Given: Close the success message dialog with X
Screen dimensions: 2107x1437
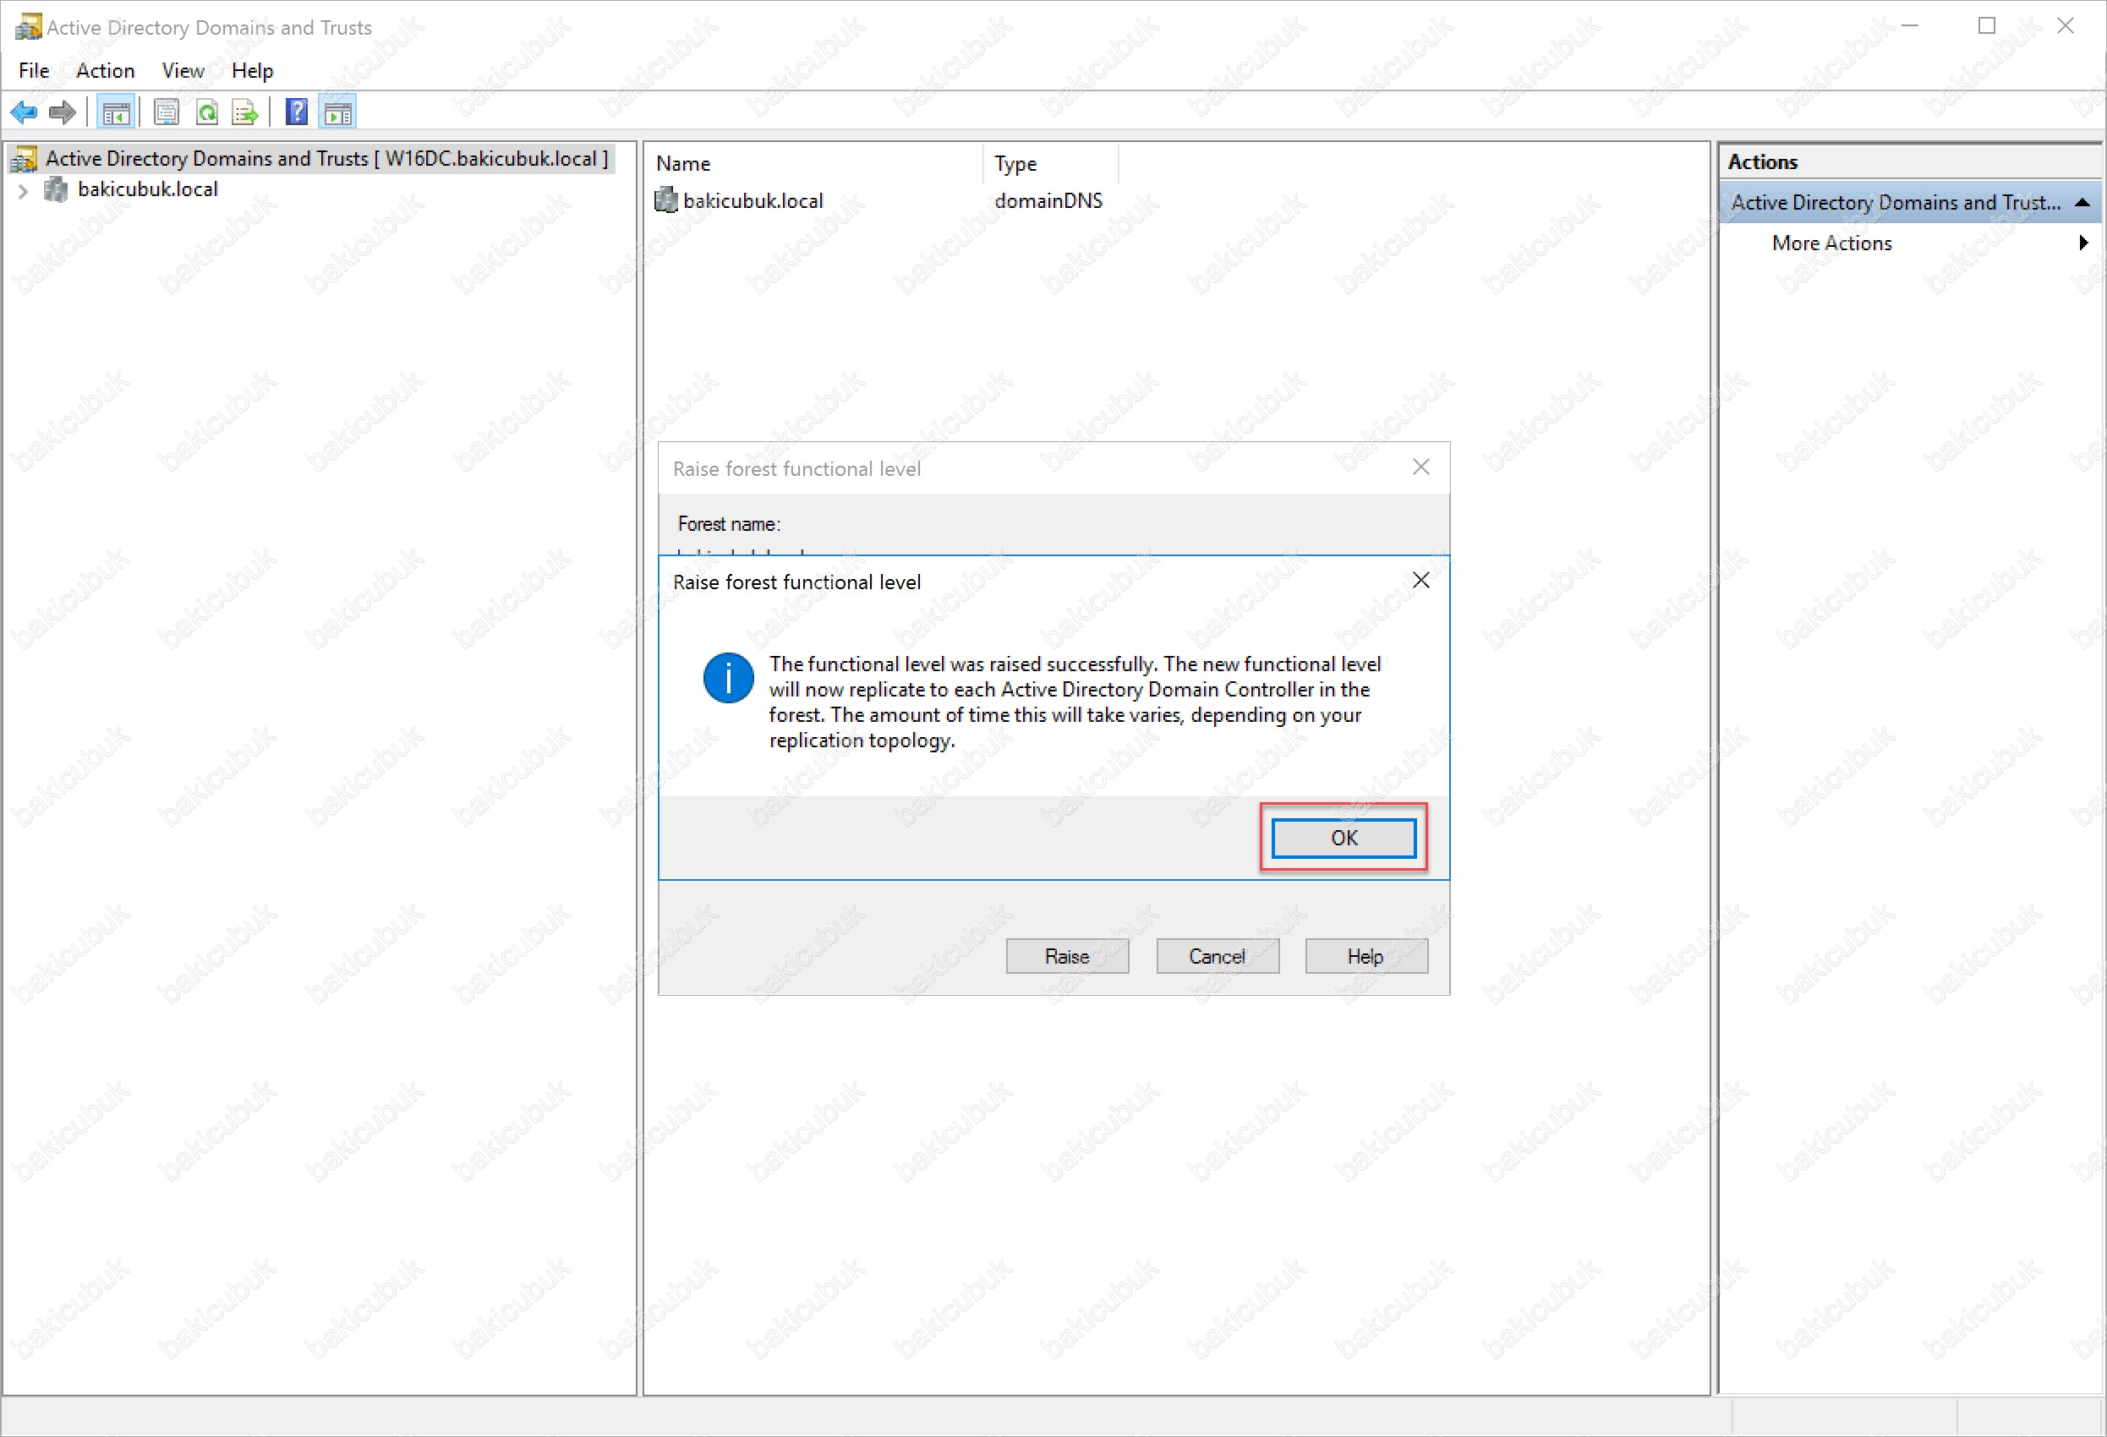Looking at the screenshot, I should click(x=1420, y=580).
